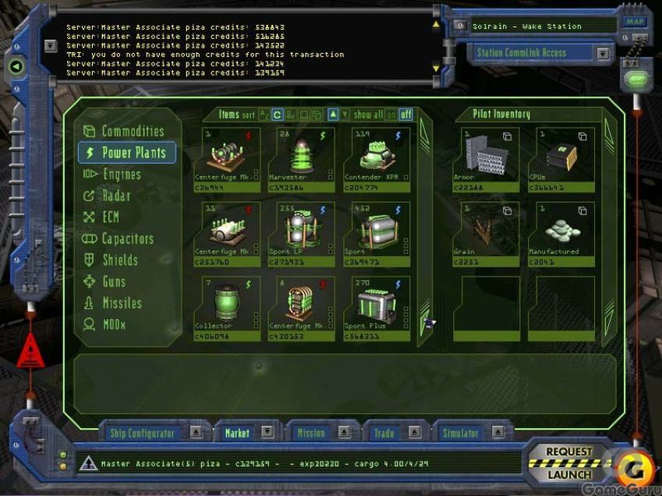Set sort order to ascending arrow
This screenshot has width=662, height=496.
pyautogui.click(x=333, y=115)
